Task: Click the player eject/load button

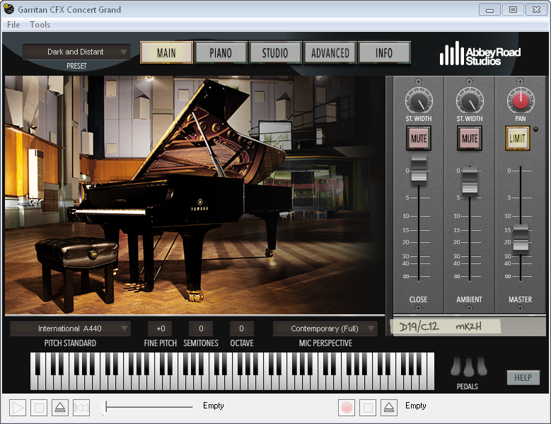Action: (60, 408)
